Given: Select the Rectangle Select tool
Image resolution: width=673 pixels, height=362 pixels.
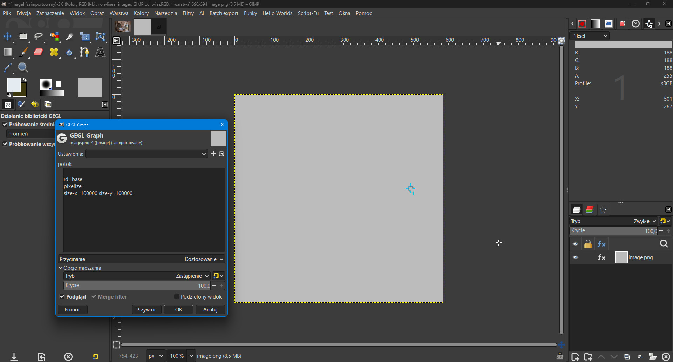Looking at the screenshot, I should (x=23, y=36).
